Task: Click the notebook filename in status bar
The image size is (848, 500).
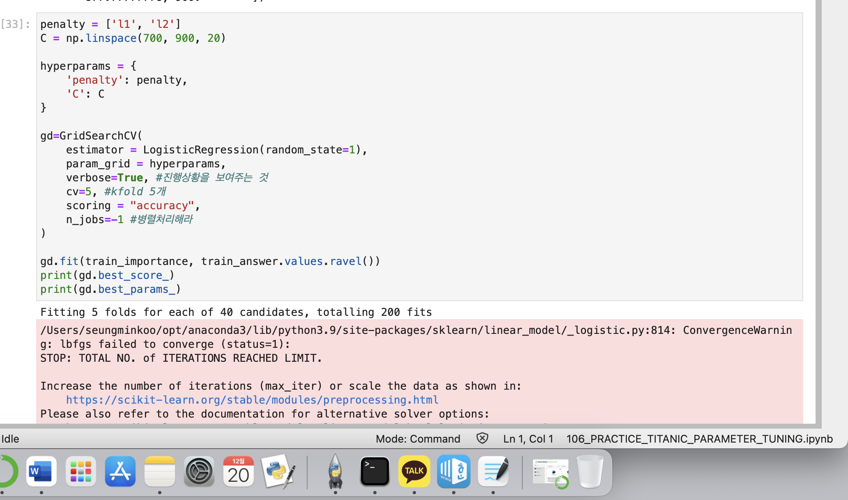Action: pos(699,439)
